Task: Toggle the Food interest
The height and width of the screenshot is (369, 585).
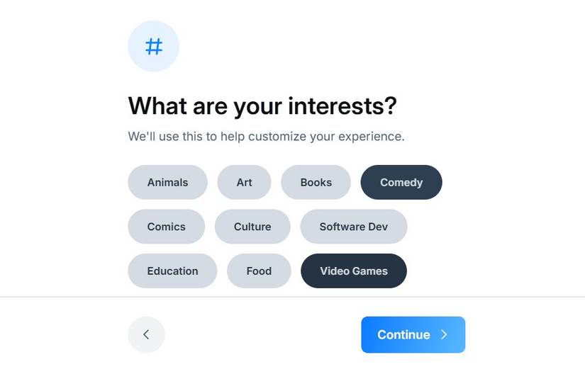Action: 259,271
